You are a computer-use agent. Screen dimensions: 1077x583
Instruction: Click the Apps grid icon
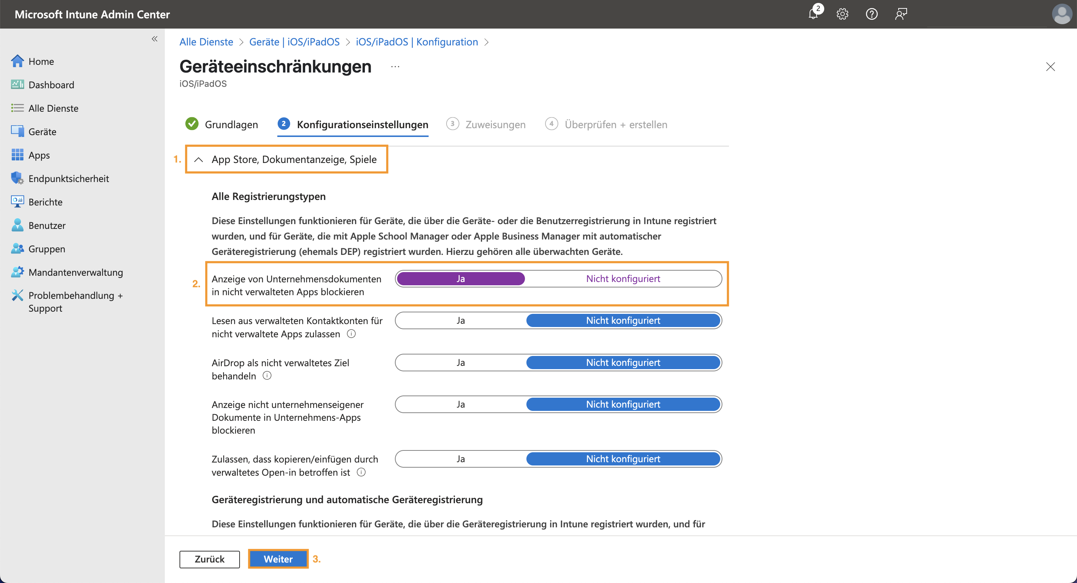pyautogui.click(x=17, y=155)
